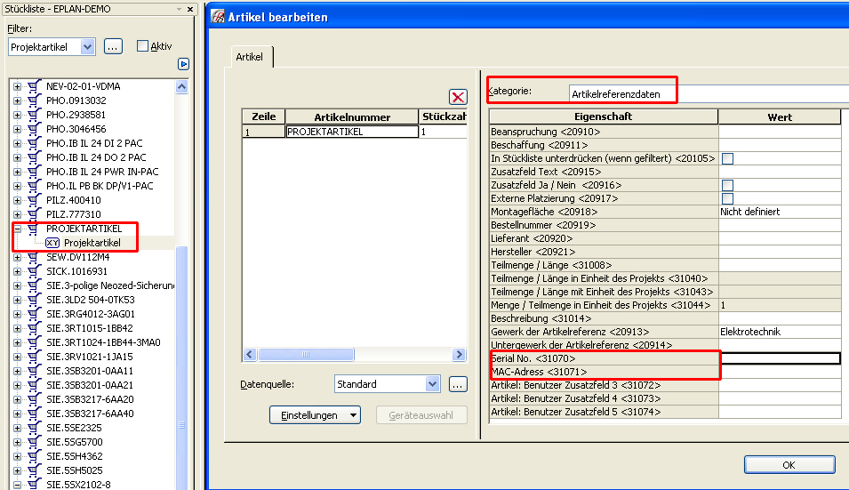The height and width of the screenshot is (490, 849).
Task: Expand the NEV-02-01-VDMA tree node
Action: [x=17, y=86]
